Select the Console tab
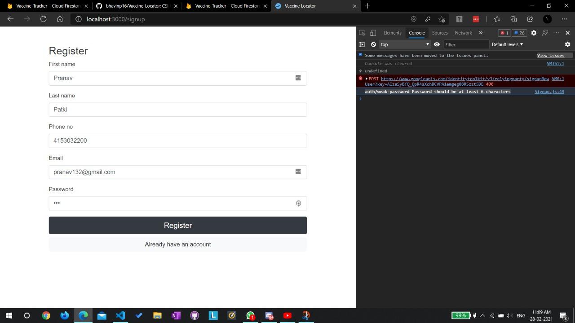This screenshot has width=575, height=323. point(417,33)
